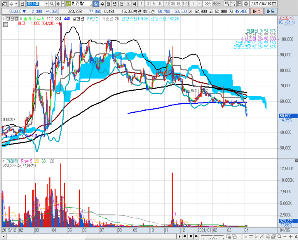
Task: Open chart settings gear icon
Action: (246, 3)
